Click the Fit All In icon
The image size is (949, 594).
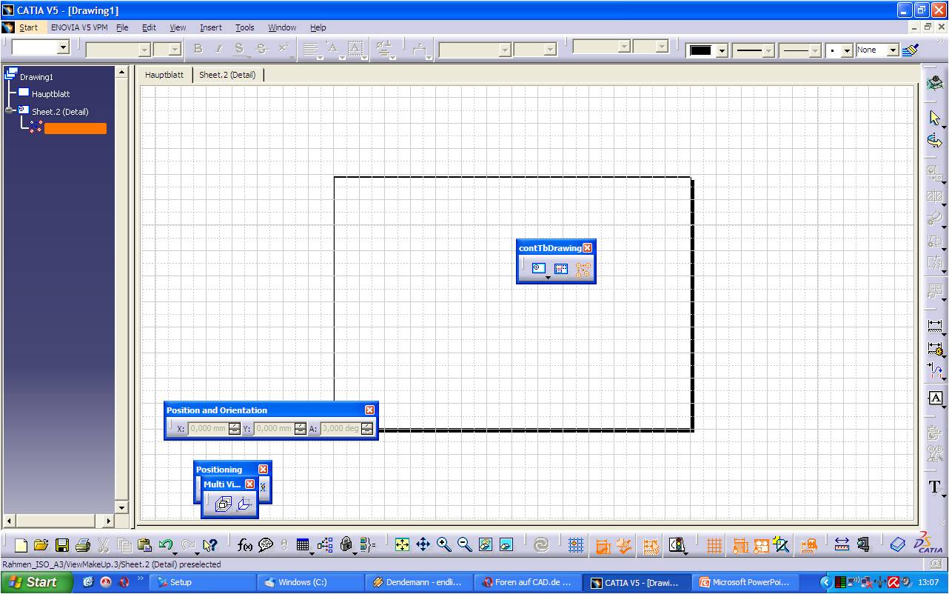pos(402,545)
